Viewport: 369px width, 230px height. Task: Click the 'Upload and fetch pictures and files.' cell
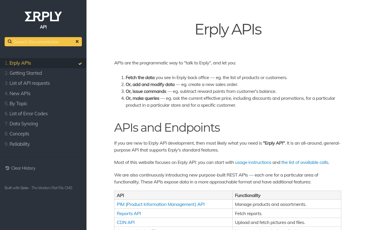click(287, 222)
